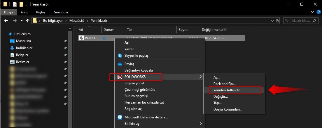The height and width of the screenshot is (128, 322).
Task: Click the Yeni klasör search box
Action: click(300, 21)
